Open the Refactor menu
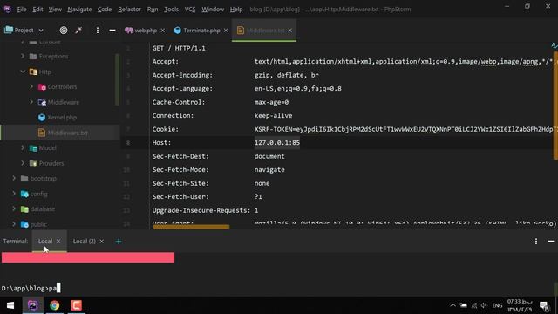This screenshot has width=558, height=314. [x=130, y=10]
